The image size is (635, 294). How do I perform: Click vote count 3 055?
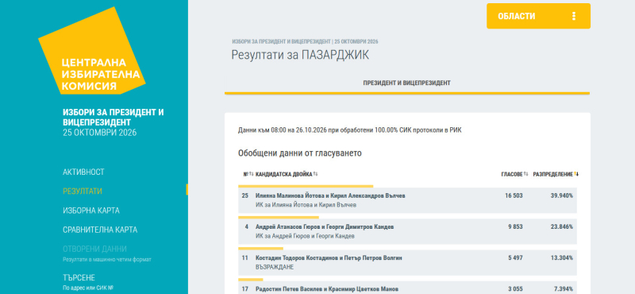tap(515, 289)
